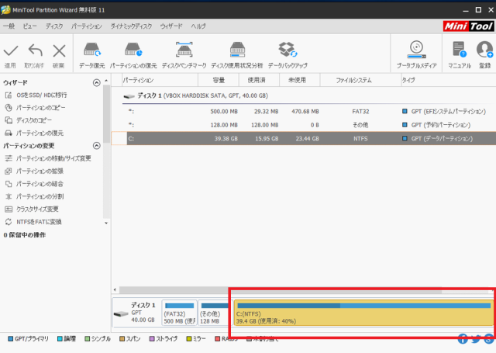This screenshot has width=496, height=353.
Task: Click the 23.44 GB unused value
Action: [x=307, y=139]
